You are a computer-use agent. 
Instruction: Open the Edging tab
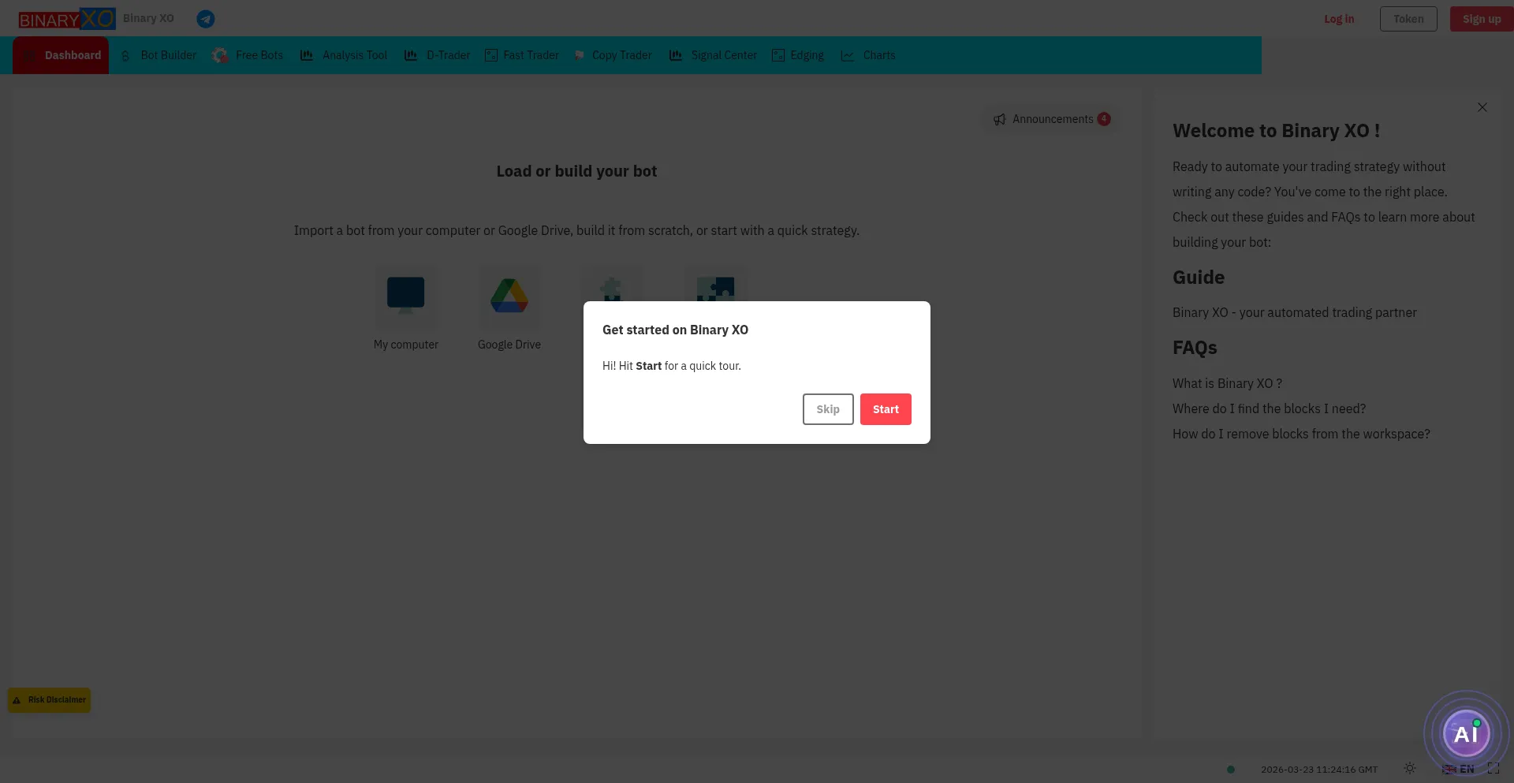point(798,55)
